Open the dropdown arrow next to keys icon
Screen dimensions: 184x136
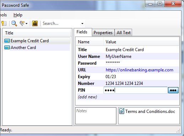[27, 23]
